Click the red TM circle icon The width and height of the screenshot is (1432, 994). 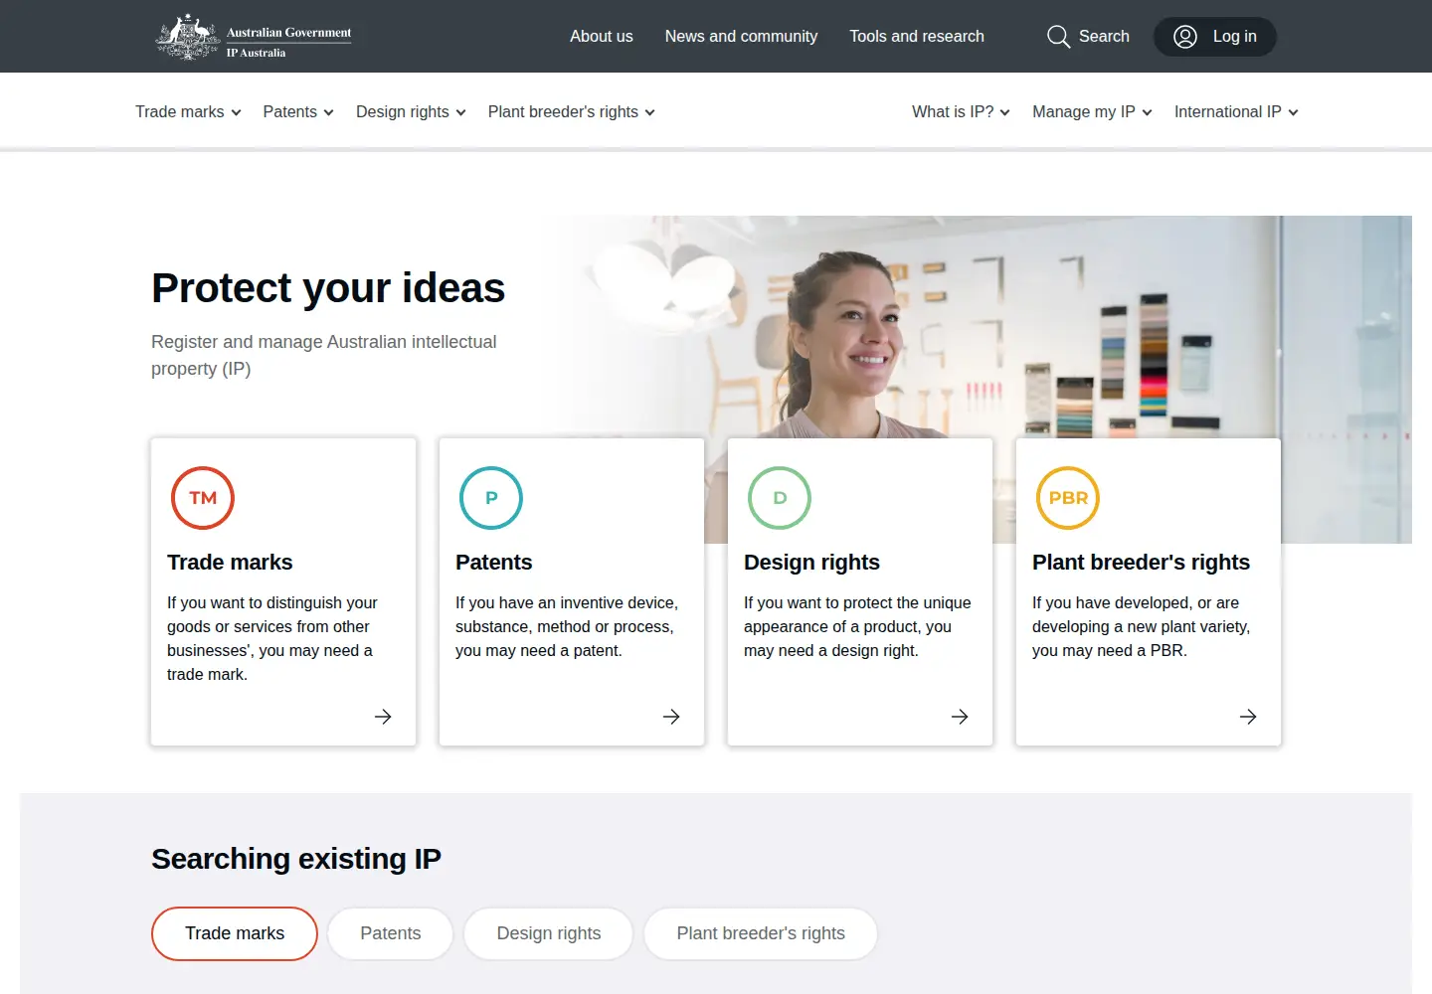point(203,498)
